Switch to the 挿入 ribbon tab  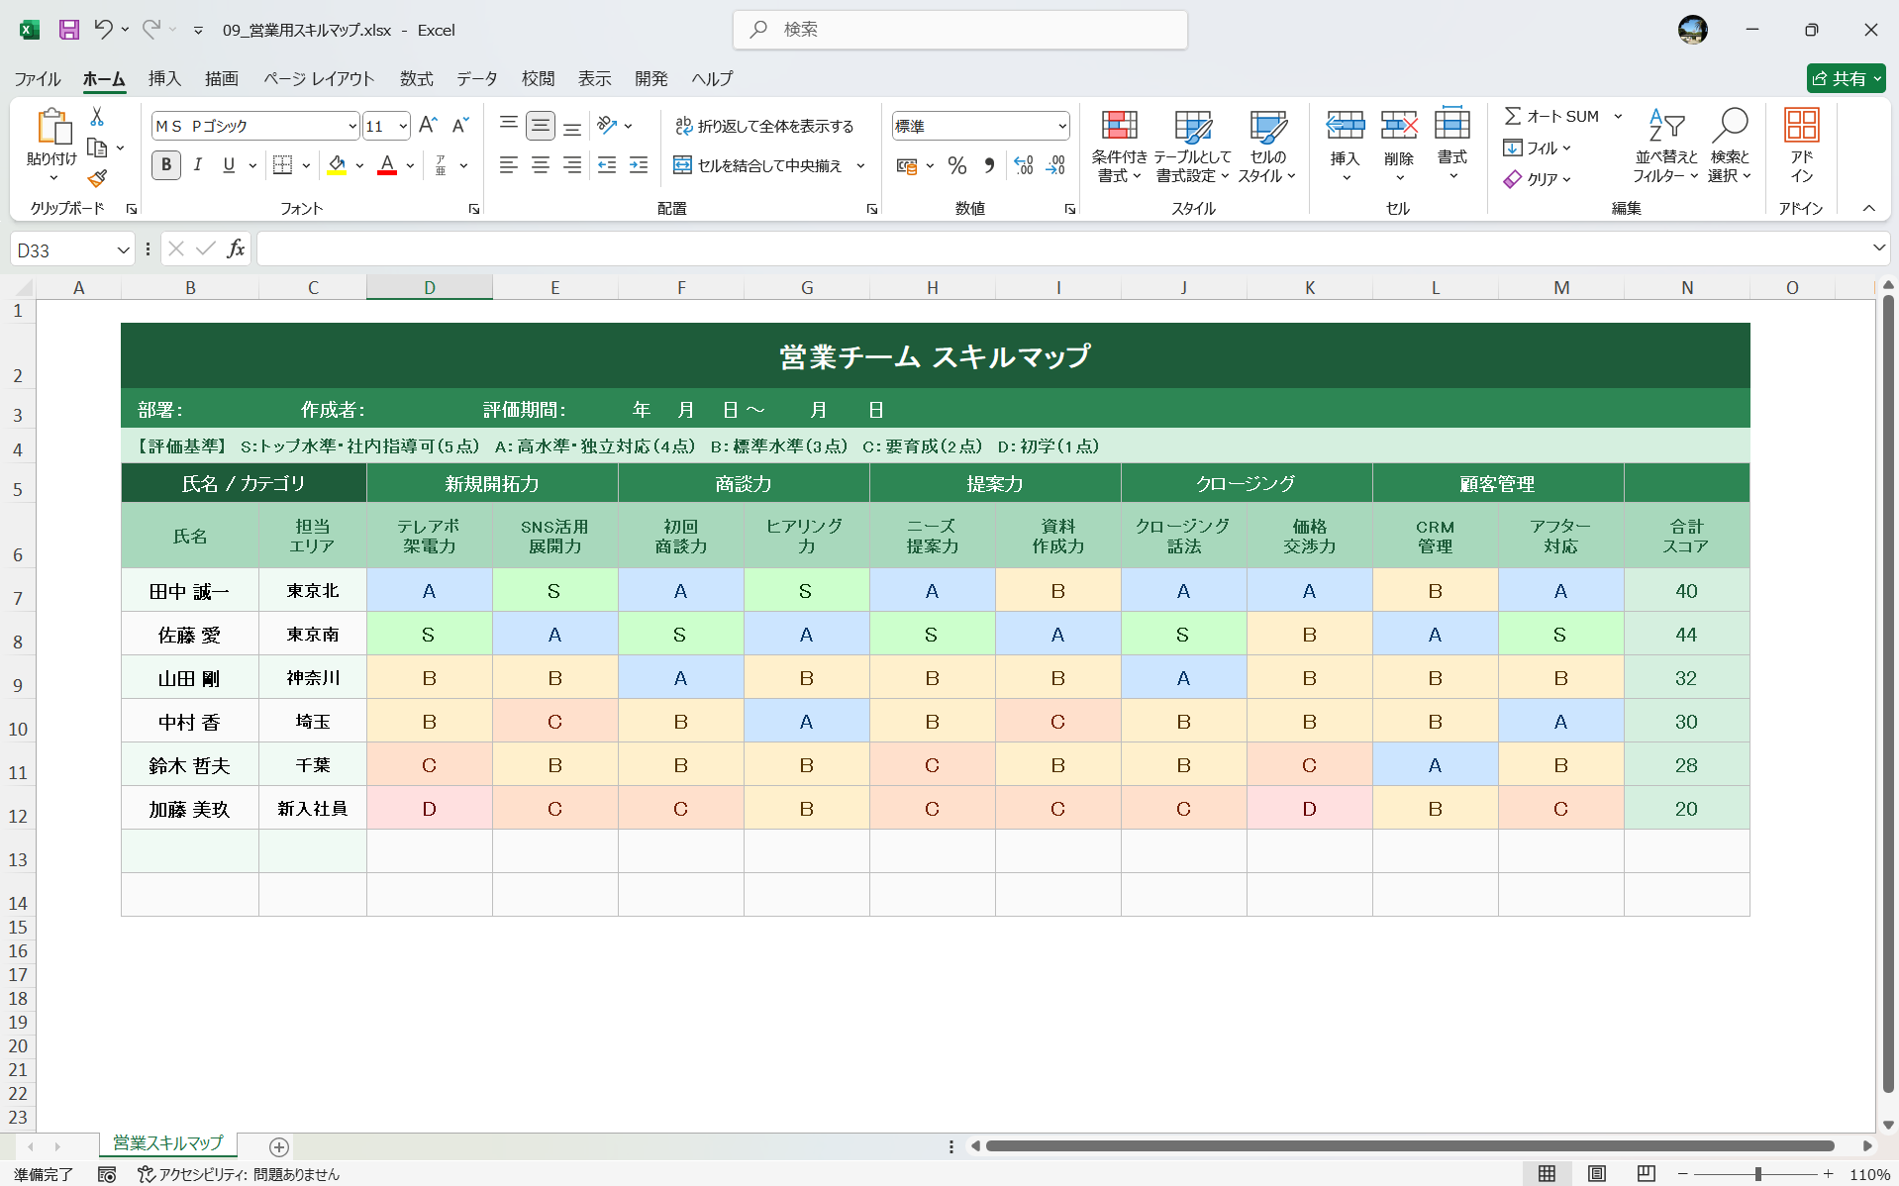[163, 78]
